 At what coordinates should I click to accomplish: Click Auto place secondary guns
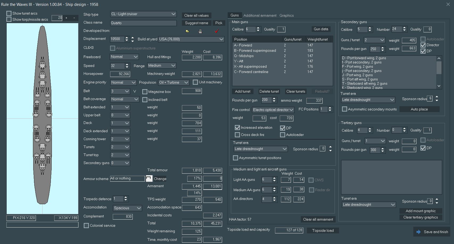click(x=419, y=109)
